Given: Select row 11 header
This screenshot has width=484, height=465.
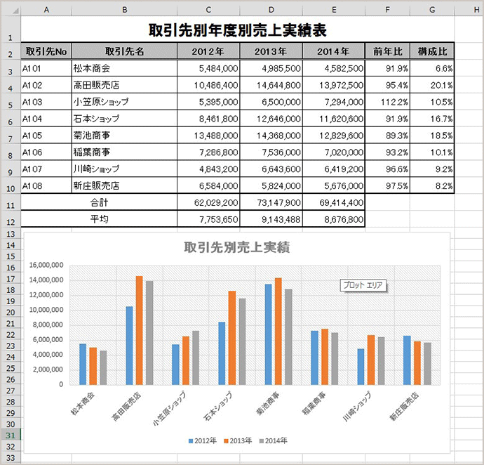Looking at the screenshot, I should point(11,202).
